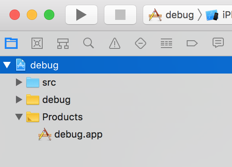The image size is (232, 167).
Task: Open the Test navigator diamond icon
Action: [141, 43]
